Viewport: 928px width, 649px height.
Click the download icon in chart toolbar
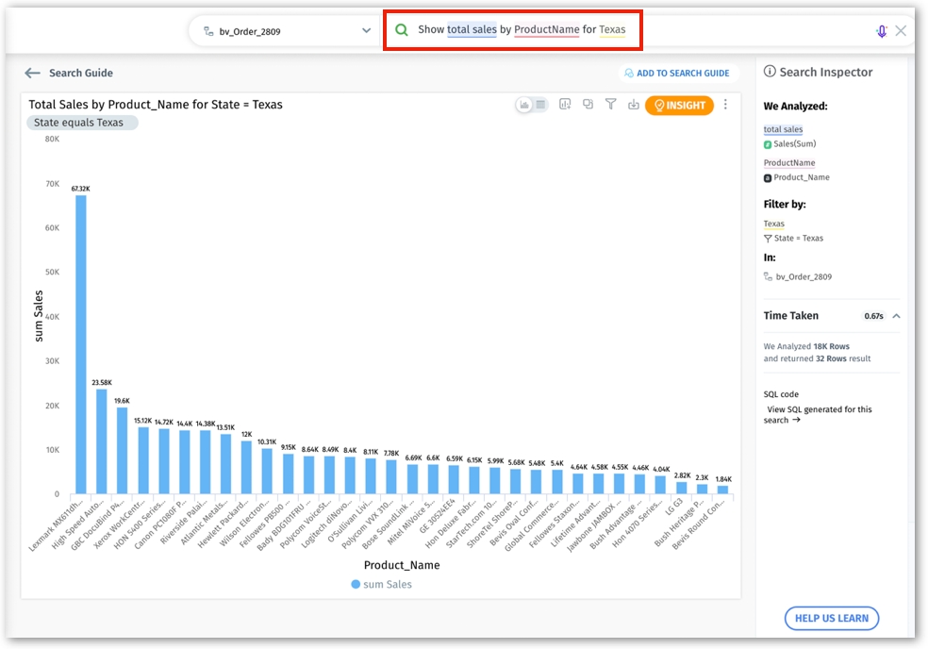(634, 105)
